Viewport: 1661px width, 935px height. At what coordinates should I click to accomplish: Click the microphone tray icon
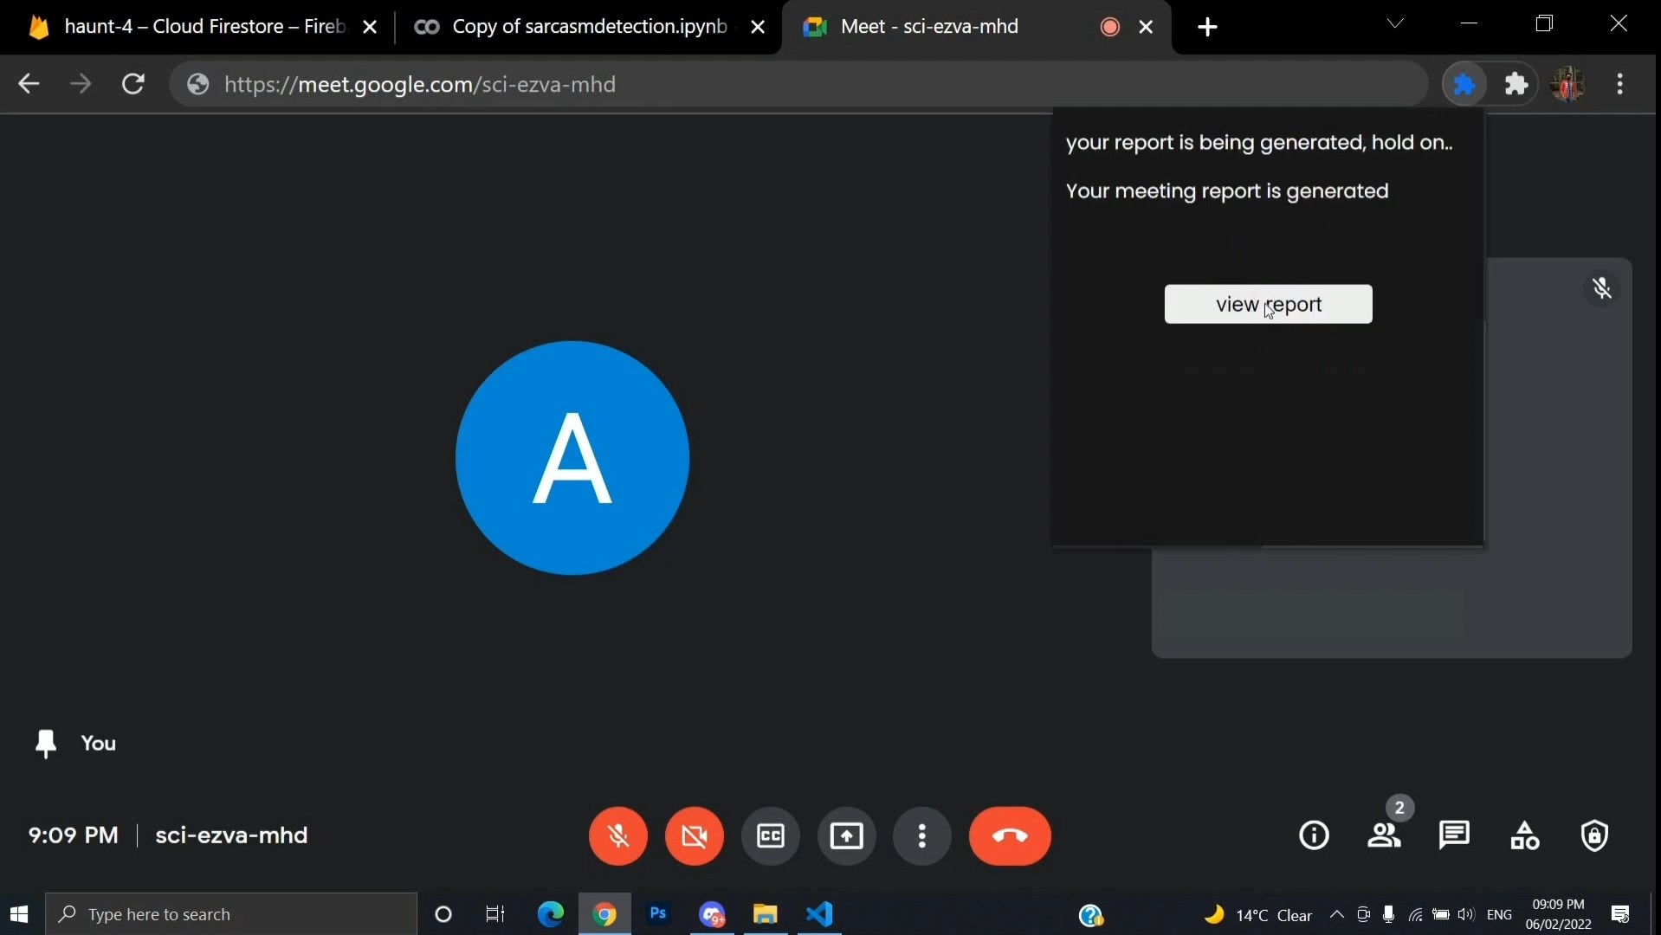1389,914
